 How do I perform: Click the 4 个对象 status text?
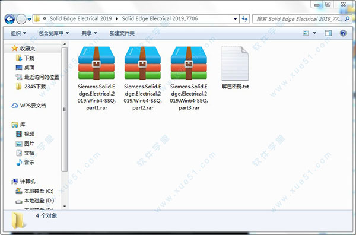pos(46,215)
